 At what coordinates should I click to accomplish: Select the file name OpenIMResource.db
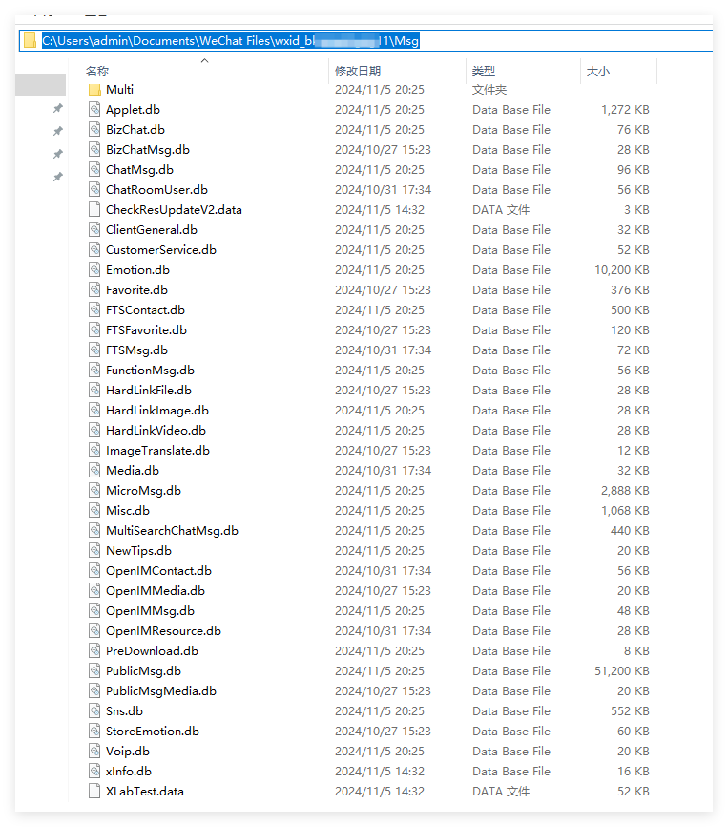click(163, 631)
